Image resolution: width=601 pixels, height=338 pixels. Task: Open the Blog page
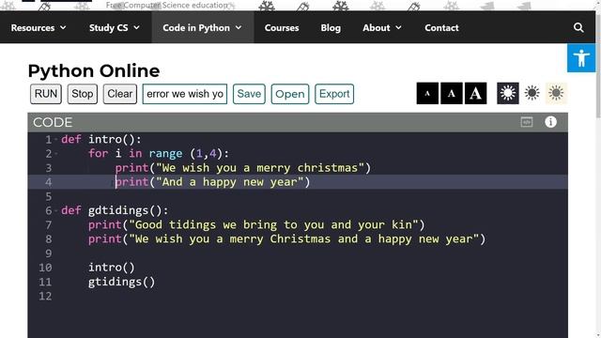tap(331, 27)
